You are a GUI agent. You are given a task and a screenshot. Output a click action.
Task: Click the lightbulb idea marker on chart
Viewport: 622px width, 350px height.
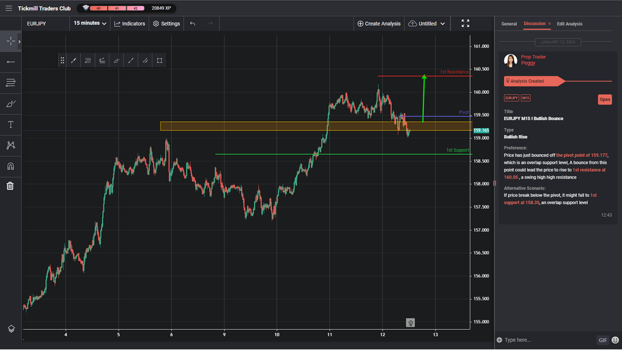pos(410,322)
